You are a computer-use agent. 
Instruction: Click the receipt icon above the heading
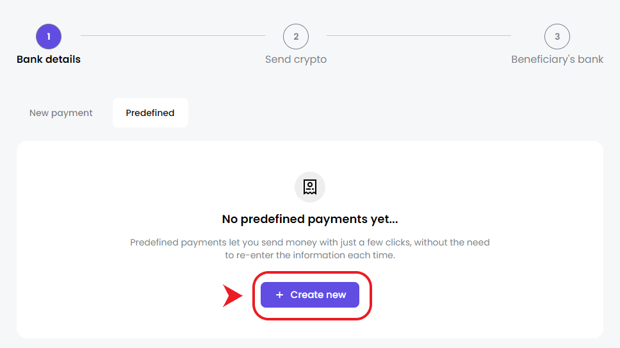coord(310,187)
